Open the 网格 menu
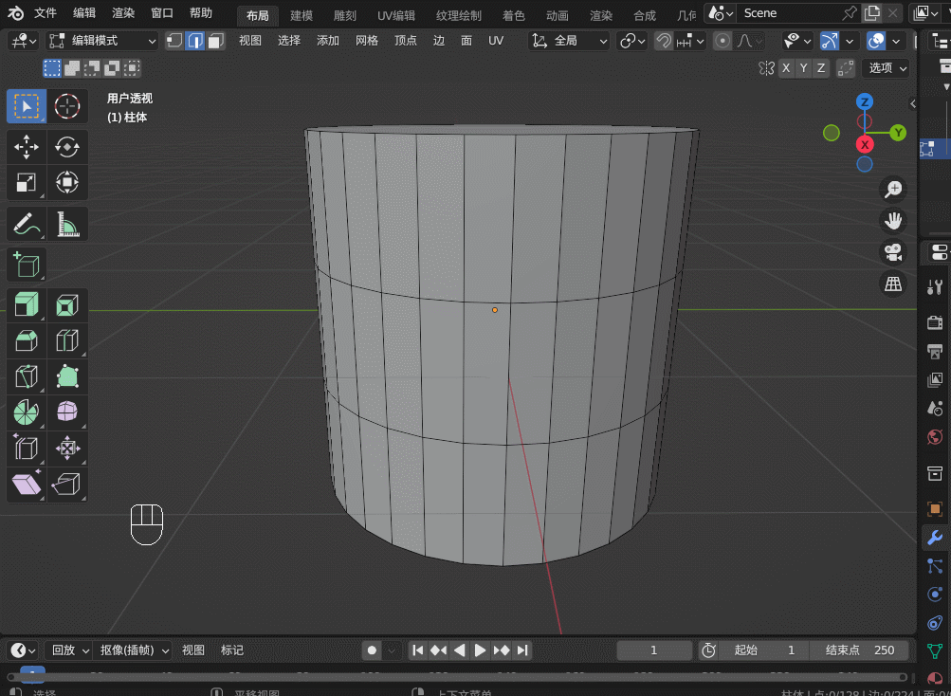The width and height of the screenshot is (951, 696). click(367, 41)
